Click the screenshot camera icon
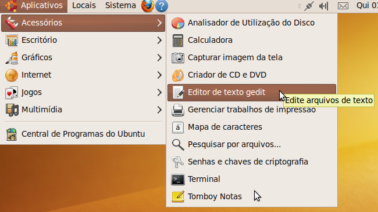This screenshot has height=212, width=378. pyautogui.click(x=178, y=58)
